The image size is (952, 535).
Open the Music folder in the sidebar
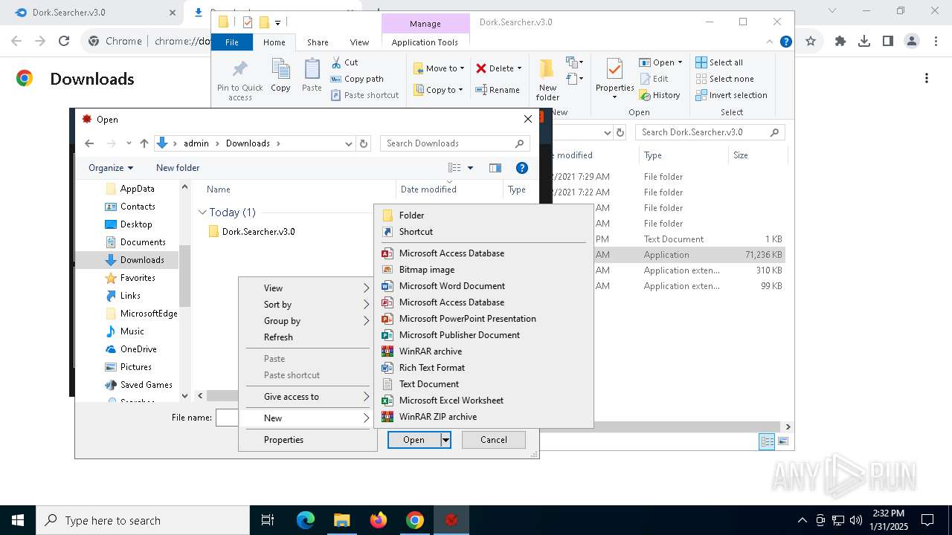(132, 331)
